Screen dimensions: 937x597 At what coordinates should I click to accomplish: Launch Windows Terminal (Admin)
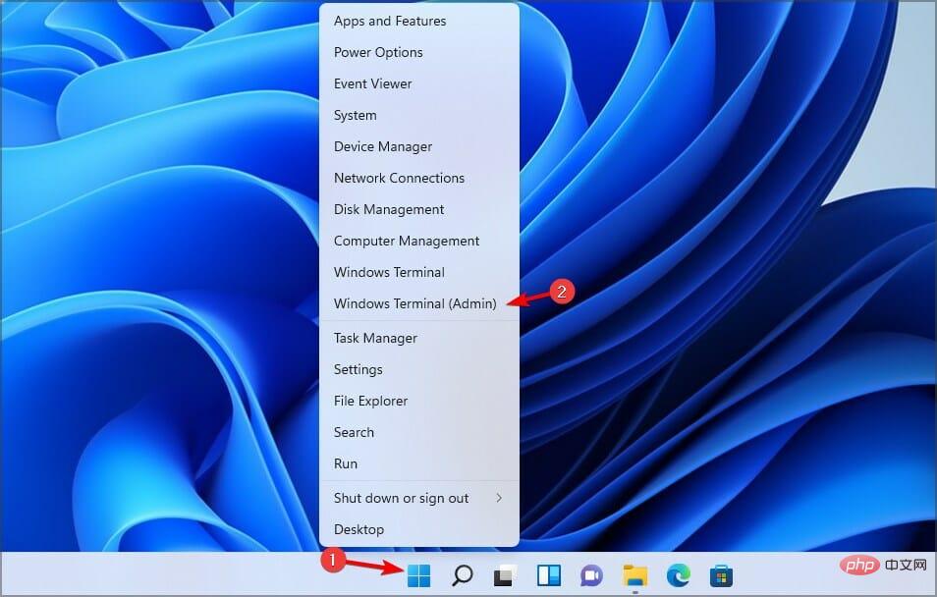pyautogui.click(x=419, y=303)
